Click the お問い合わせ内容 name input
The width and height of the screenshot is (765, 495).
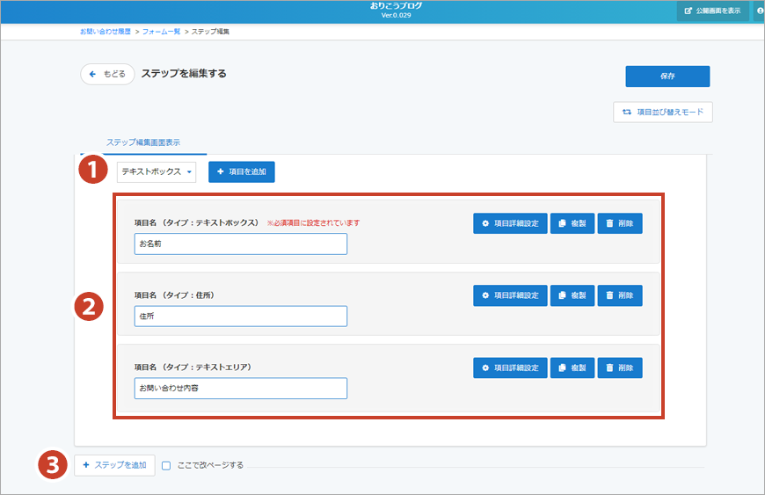[x=241, y=389]
